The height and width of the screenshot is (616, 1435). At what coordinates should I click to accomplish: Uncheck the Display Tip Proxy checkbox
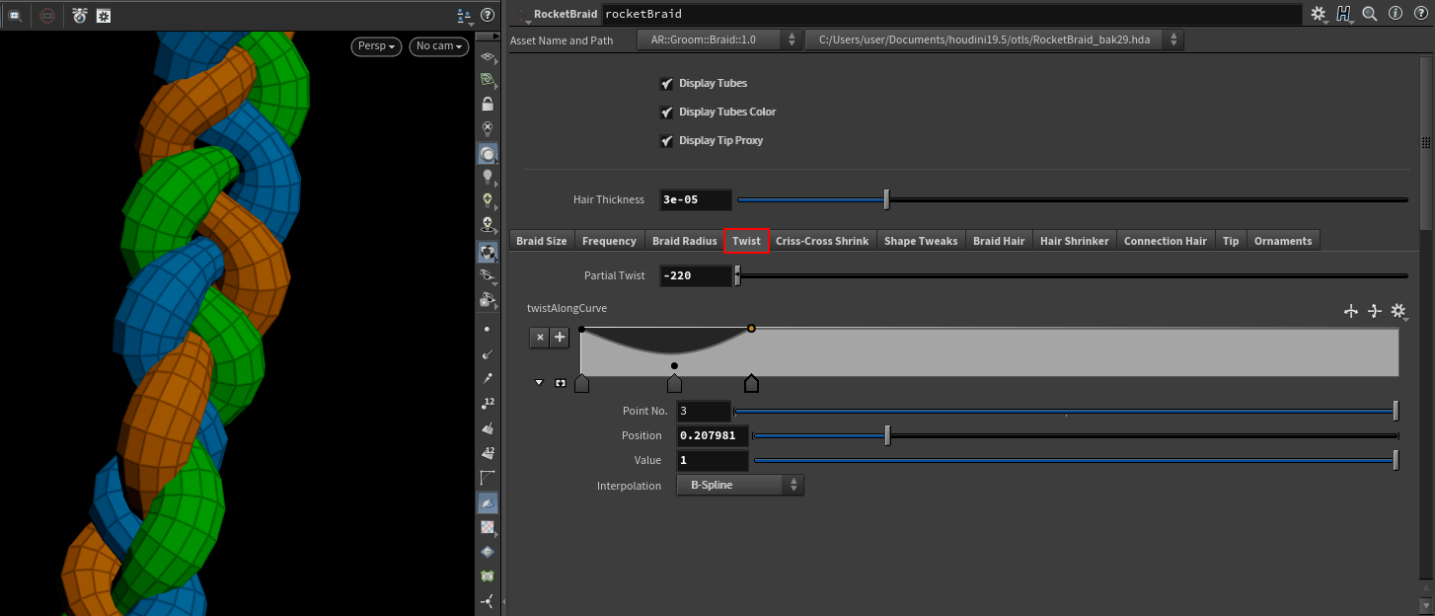pos(667,140)
